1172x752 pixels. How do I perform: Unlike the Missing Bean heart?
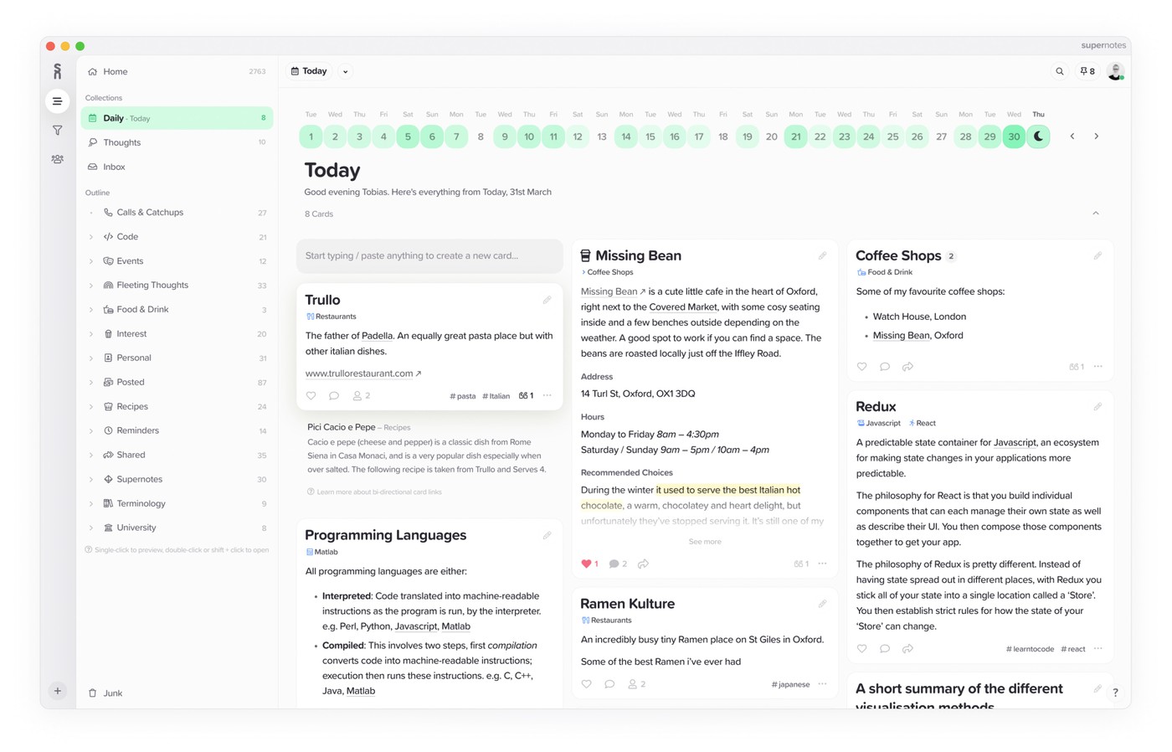pos(586,564)
